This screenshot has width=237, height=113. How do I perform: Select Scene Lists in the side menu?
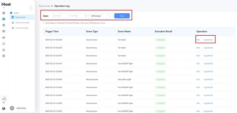tap(20, 17)
